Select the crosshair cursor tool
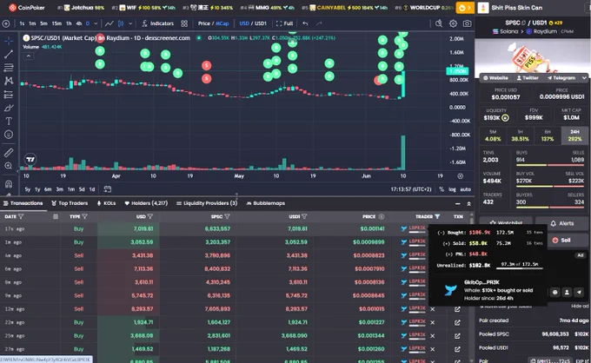The width and height of the screenshot is (591, 363). [9, 41]
